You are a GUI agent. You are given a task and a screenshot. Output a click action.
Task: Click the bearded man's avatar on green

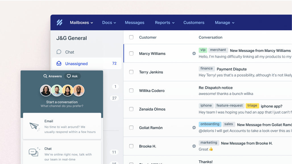(57, 91)
